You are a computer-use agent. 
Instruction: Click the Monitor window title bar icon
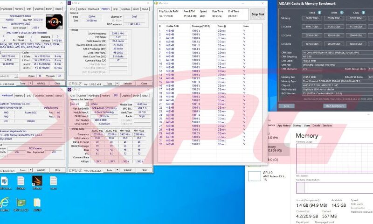point(156,3)
